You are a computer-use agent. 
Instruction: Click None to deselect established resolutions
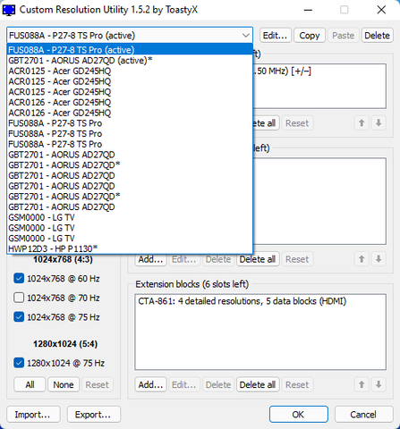click(x=64, y=384)
